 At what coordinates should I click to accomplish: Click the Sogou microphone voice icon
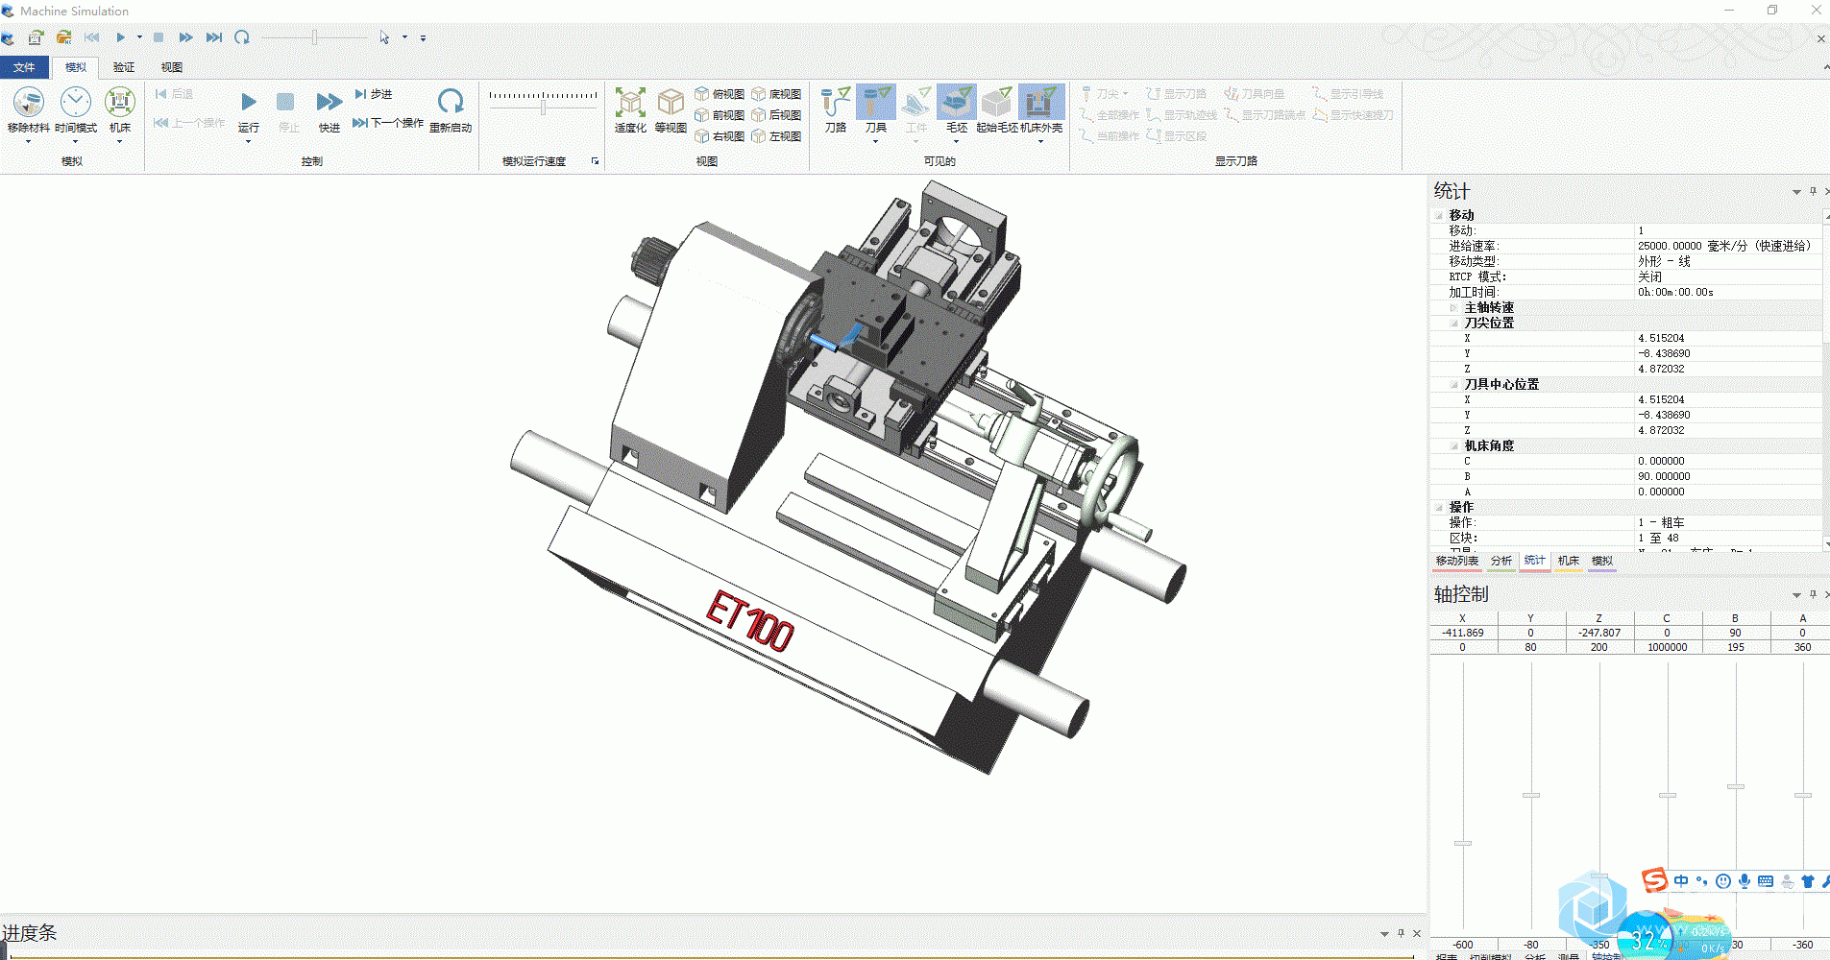coord(1745,880)
